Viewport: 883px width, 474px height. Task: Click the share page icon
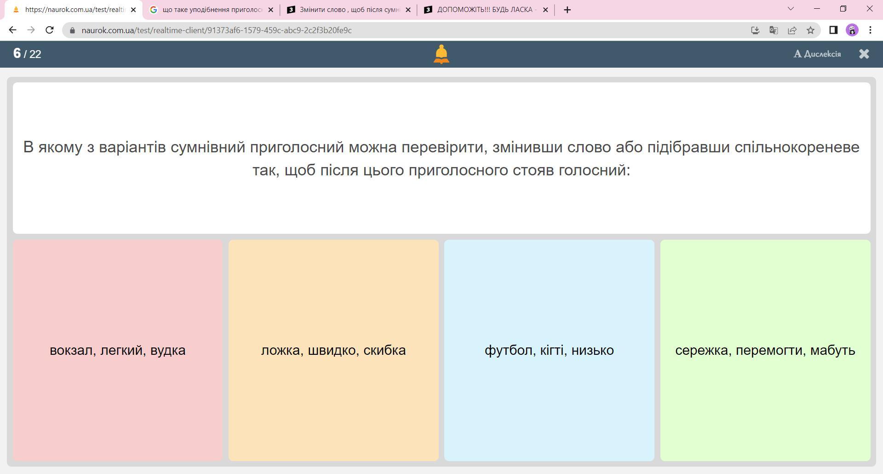click(792, 30)
